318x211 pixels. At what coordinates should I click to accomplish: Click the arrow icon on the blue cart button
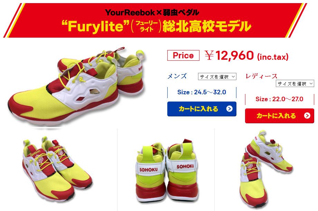click(230, 109)
